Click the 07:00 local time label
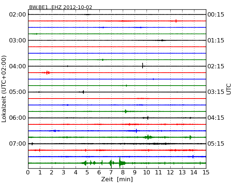 coord(18,143)
